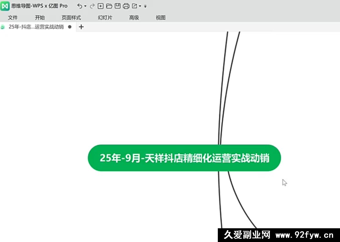The height and width of the screenshot is (242, 340).
Task: Open the 视图 tab
Action: pyautogui.click(x=160, y=18)
